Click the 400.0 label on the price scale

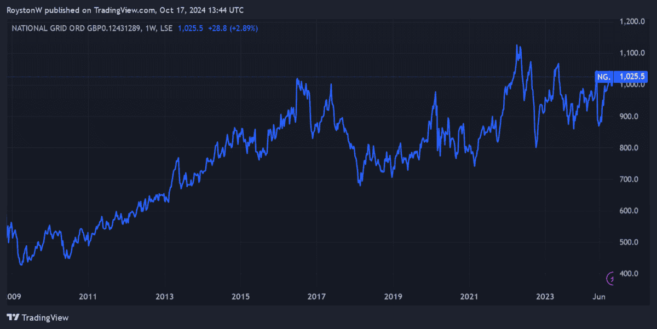(633, 274)
